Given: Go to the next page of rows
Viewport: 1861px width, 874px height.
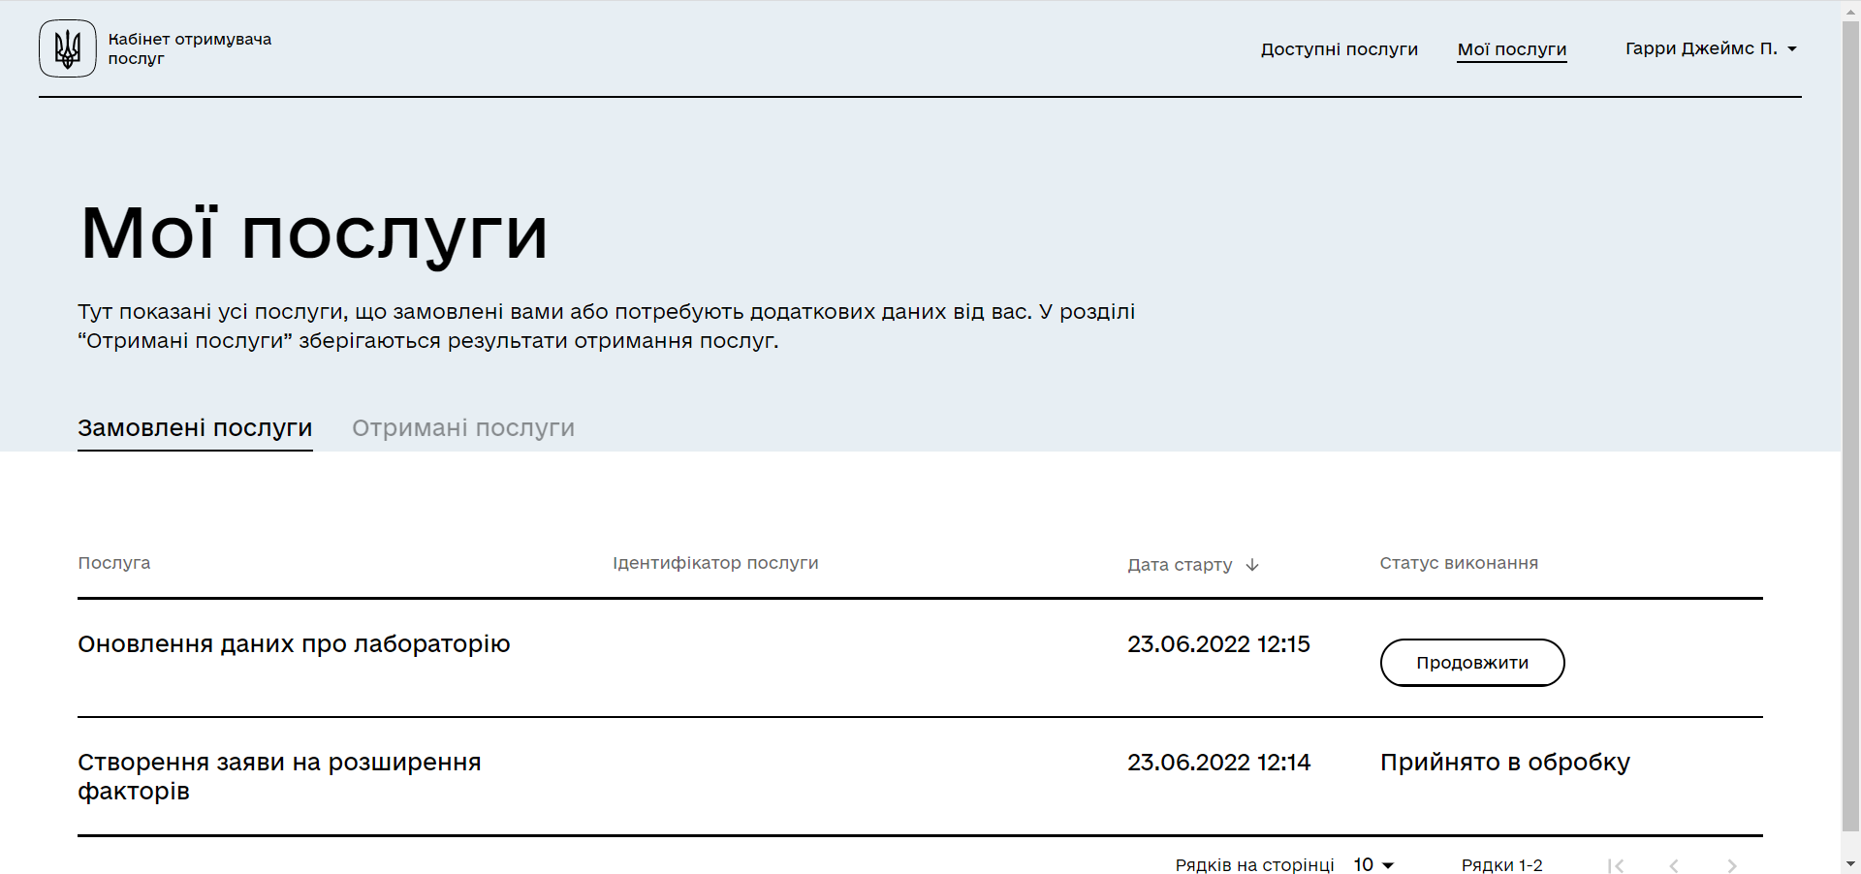Looking at the screenshot, I should pos(1731,864).
